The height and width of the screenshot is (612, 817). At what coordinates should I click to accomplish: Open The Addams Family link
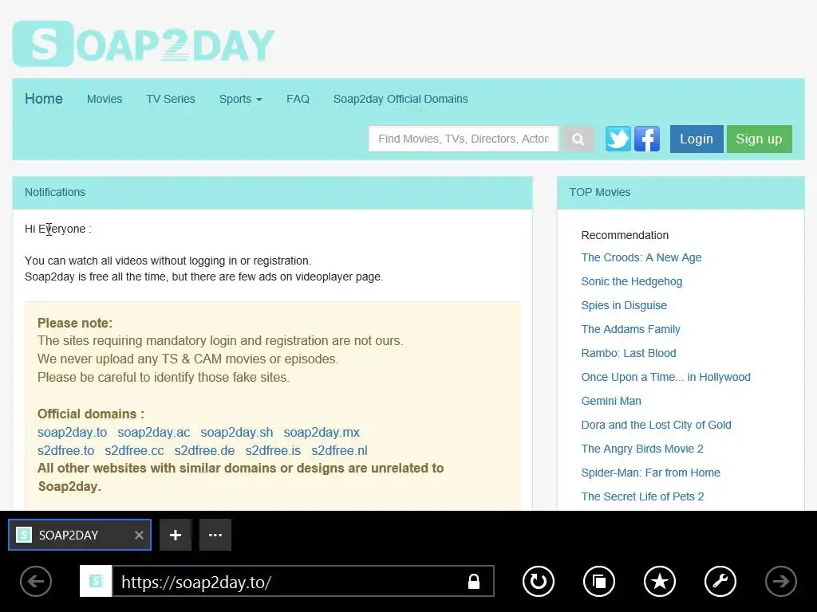pos(630,329)
